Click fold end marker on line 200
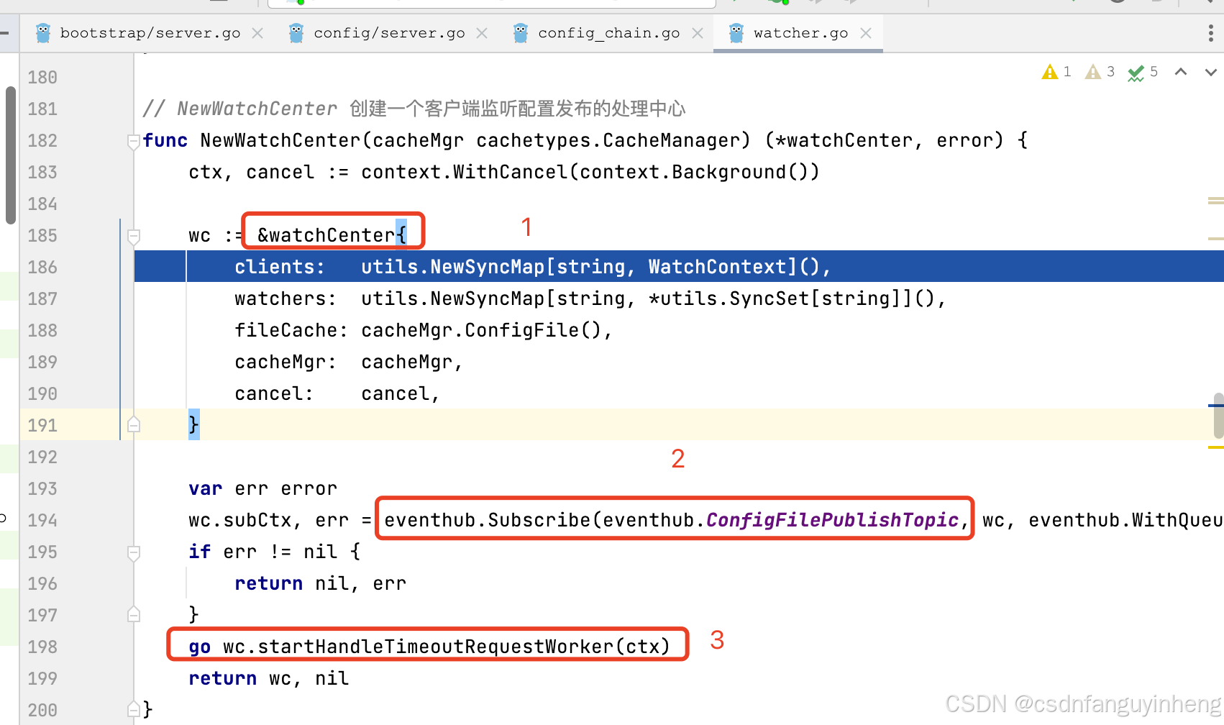The height and width of the screenshot is (725, 1224). (x=133, y=710)
